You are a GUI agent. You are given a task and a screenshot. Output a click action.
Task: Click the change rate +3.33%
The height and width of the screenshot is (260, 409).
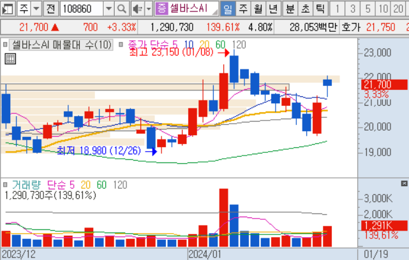coord(122,27)
